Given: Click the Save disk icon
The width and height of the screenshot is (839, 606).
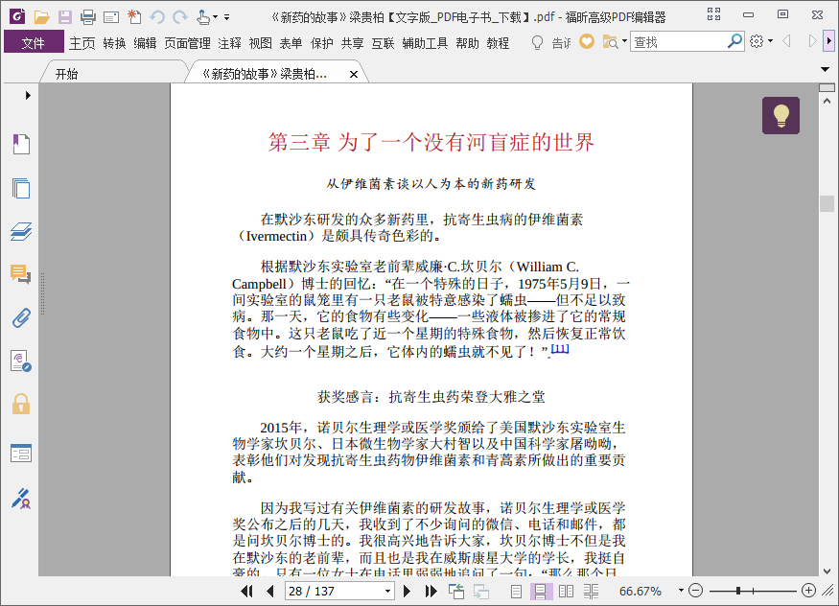Looking at the screenshot, I should [65, 17].
